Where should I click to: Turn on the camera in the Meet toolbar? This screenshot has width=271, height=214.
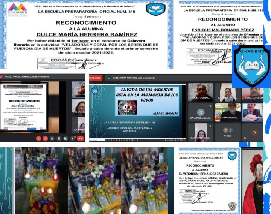click(45, 138)
